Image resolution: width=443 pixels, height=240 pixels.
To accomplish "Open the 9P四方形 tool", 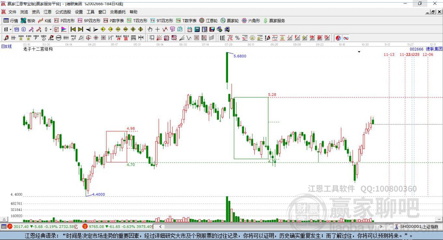I will tap(89, 21).
